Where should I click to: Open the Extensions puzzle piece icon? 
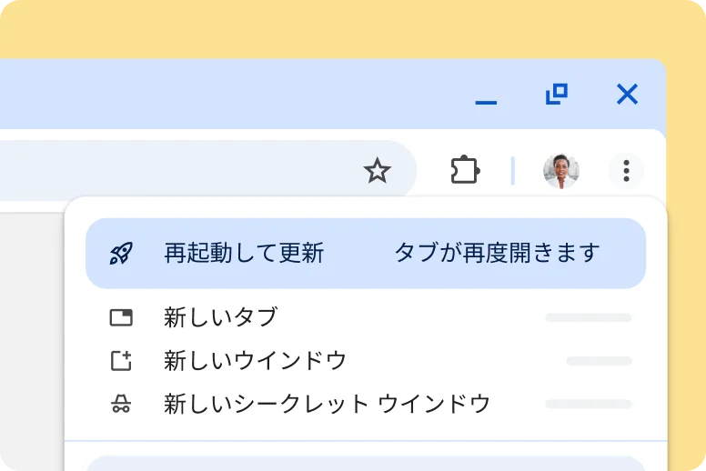pos(465,170)
